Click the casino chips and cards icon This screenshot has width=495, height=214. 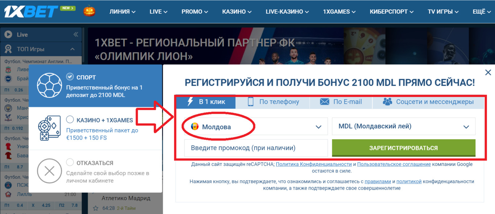(x=49, y=129)
